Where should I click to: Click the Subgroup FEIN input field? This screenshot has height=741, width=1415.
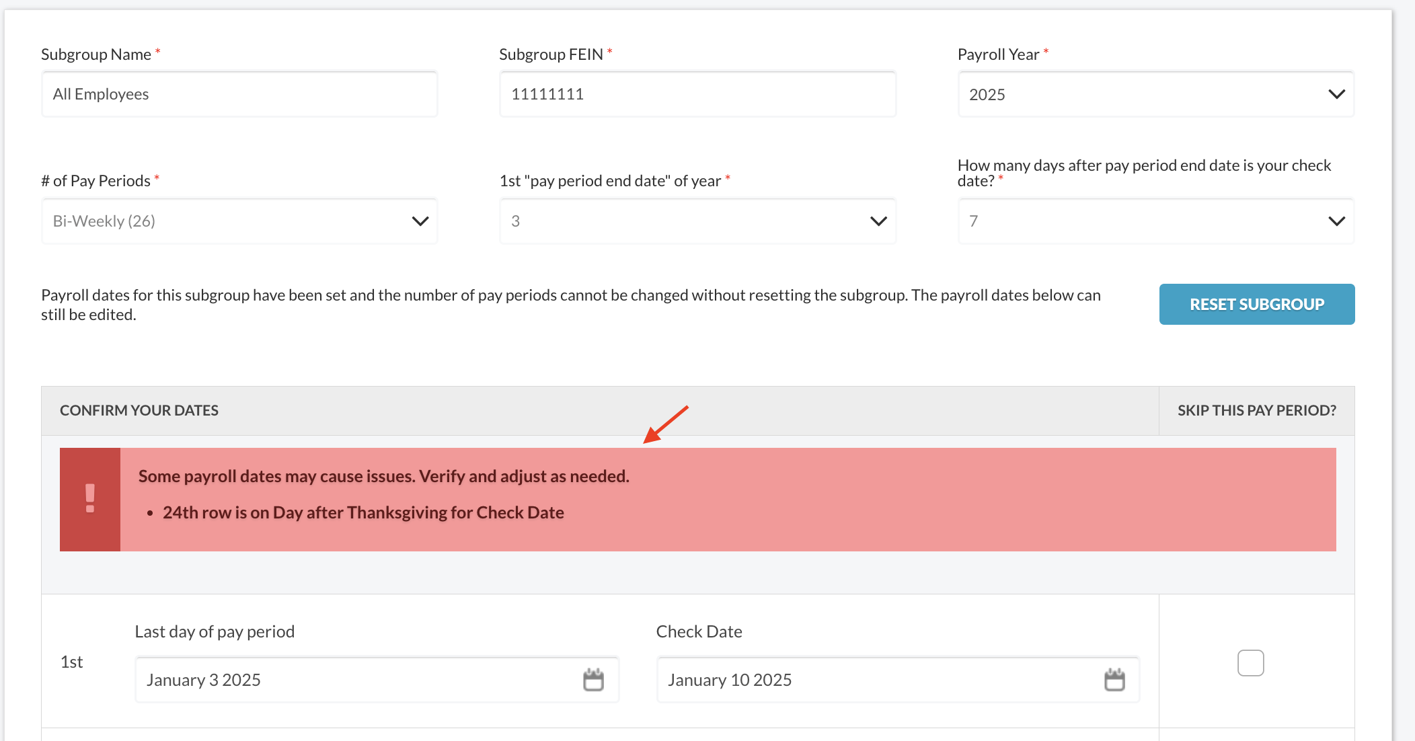[x=697, y=94]
